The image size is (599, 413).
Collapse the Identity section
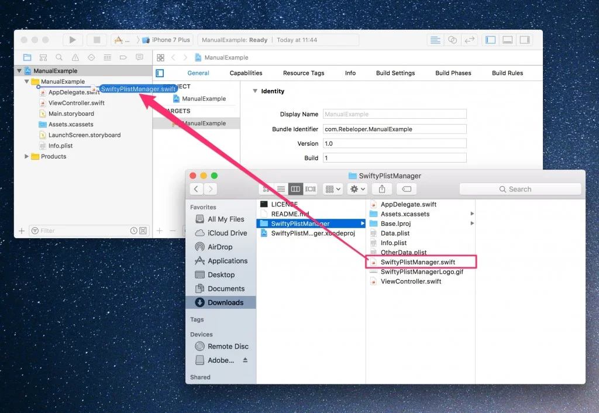[x=255, y=91]
